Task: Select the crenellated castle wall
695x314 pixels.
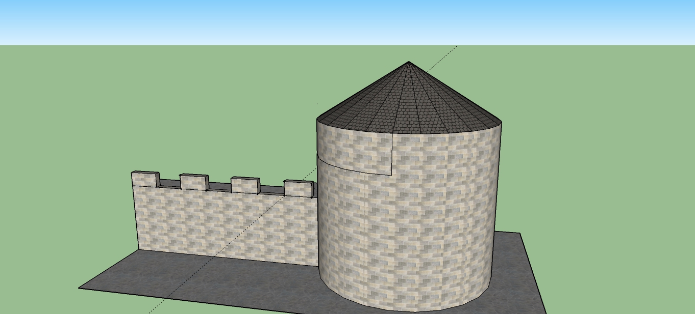Action: [x=219, y=224]
